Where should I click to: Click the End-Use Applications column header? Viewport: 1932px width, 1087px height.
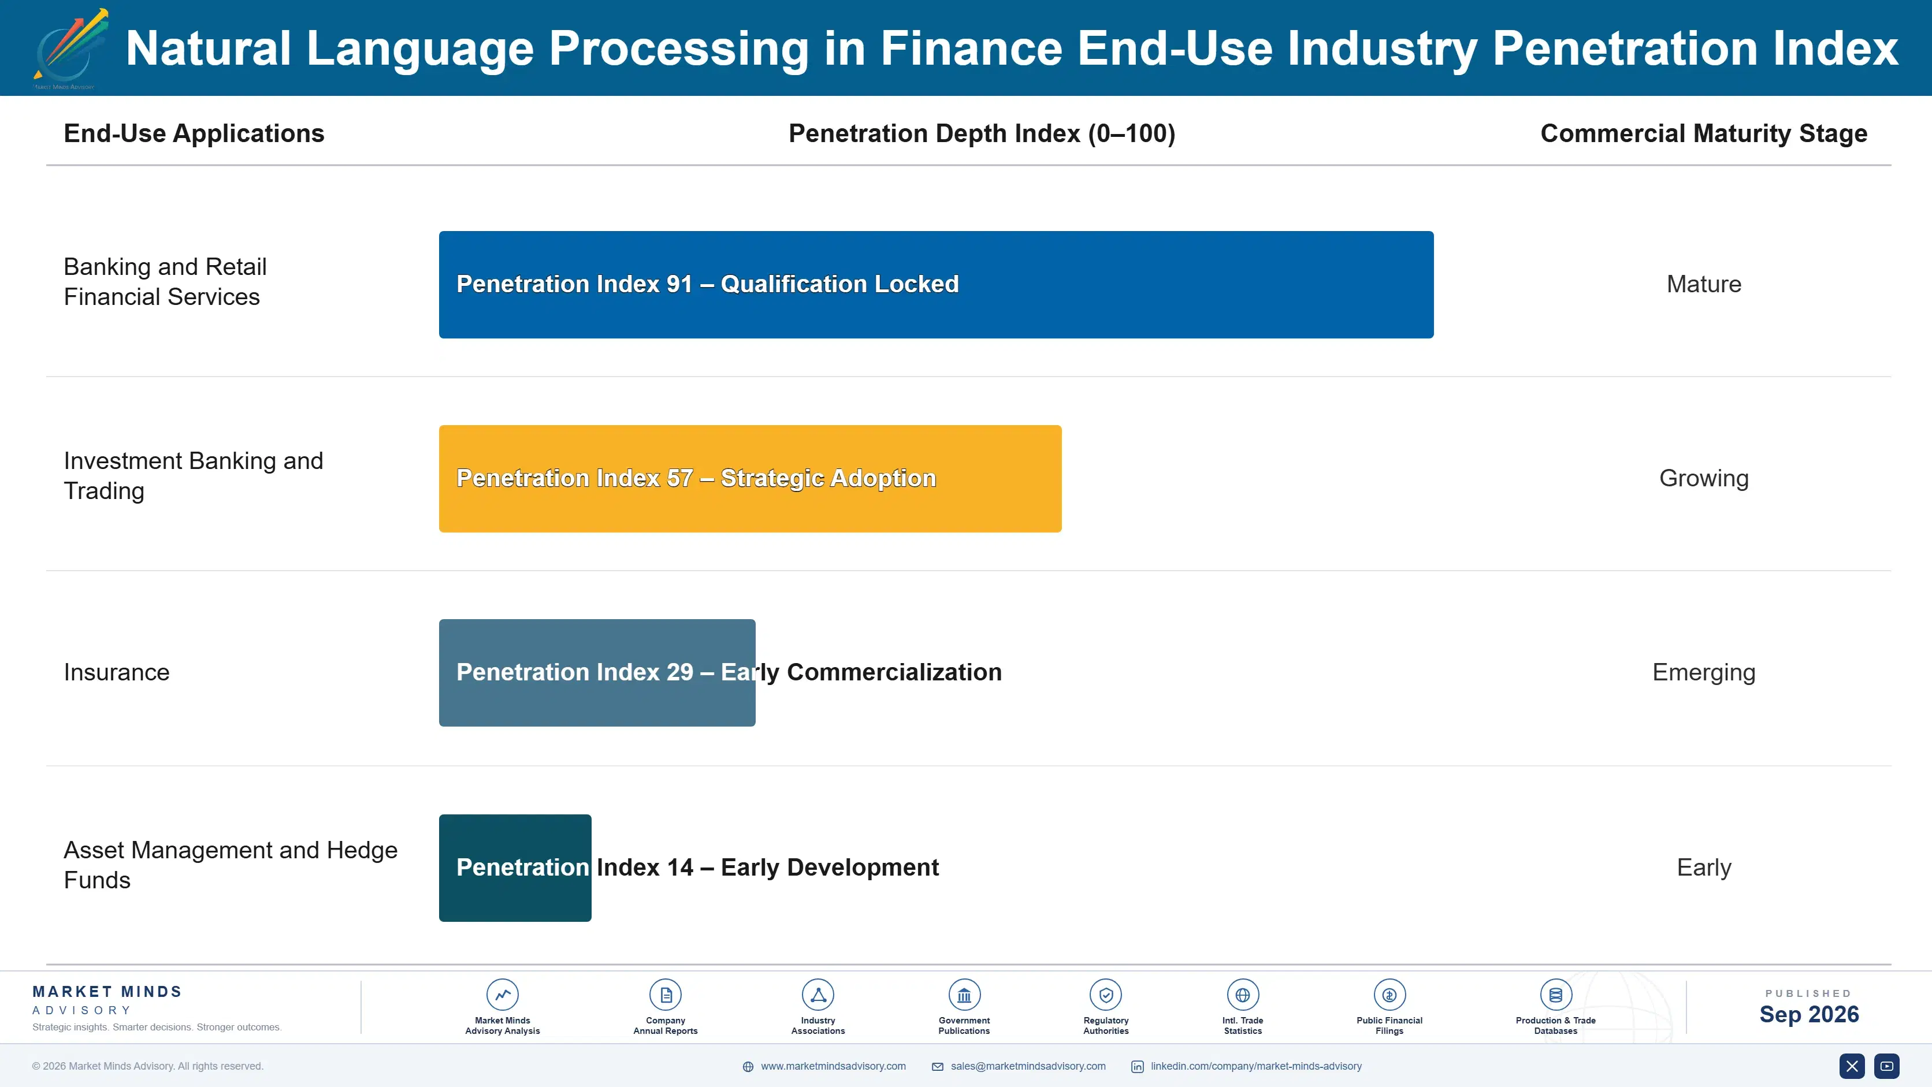click(194, 133)
